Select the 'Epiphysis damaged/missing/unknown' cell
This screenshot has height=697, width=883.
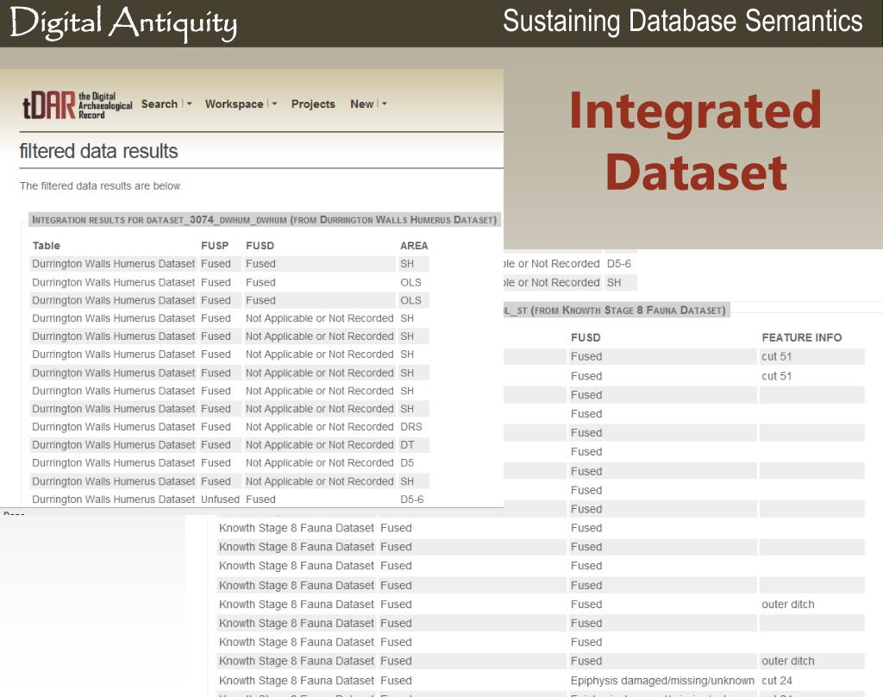pyautogui.click(x=662, y=681)
